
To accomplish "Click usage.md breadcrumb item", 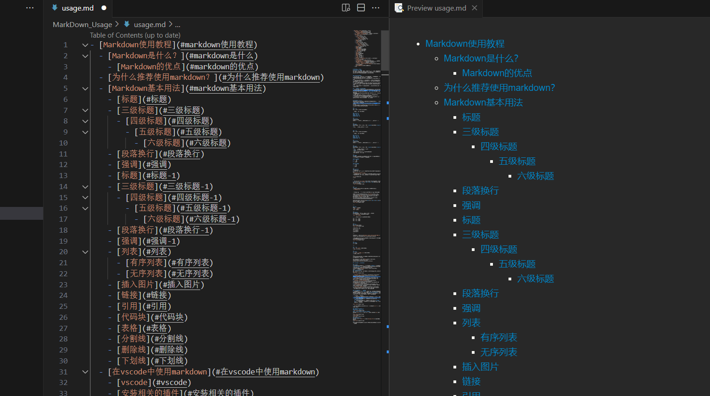I will (x=149, y=24).
